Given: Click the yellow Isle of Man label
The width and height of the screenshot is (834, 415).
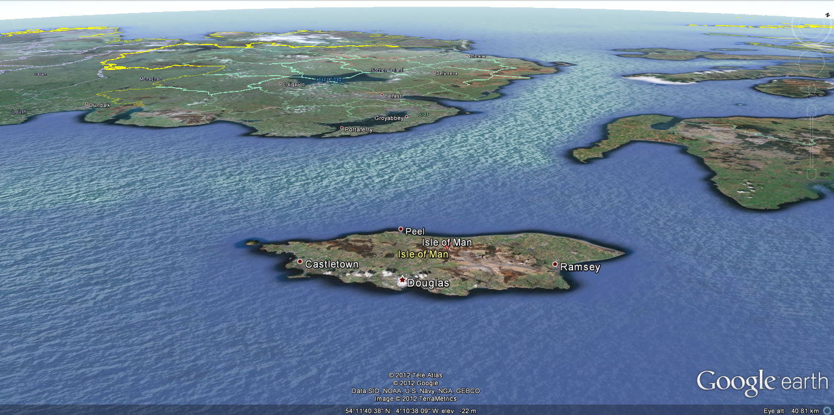Looking at the screenshot, I should [422, 255].
